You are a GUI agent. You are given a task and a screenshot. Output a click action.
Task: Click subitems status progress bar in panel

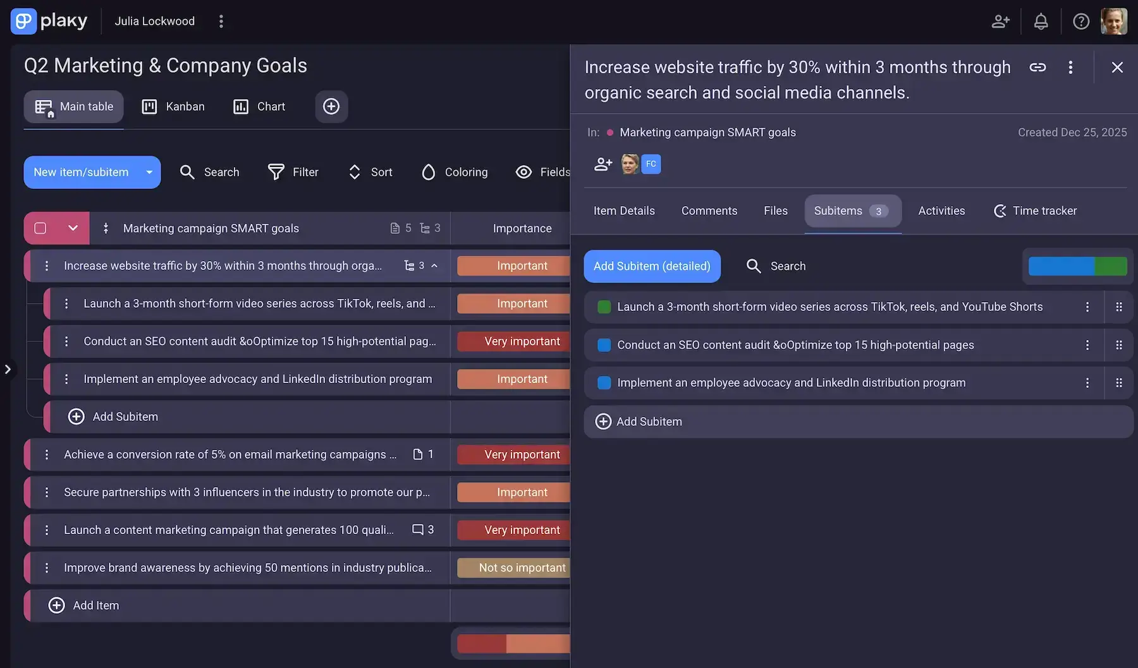coord(1077,266)
